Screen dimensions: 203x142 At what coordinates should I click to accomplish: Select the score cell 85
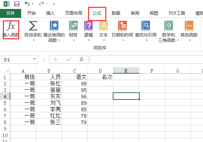(x=74, y=109)
